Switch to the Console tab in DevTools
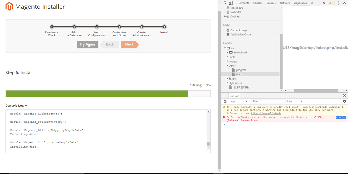The height and width of the screenshot is (174, 348). click(x=258, y=3)
